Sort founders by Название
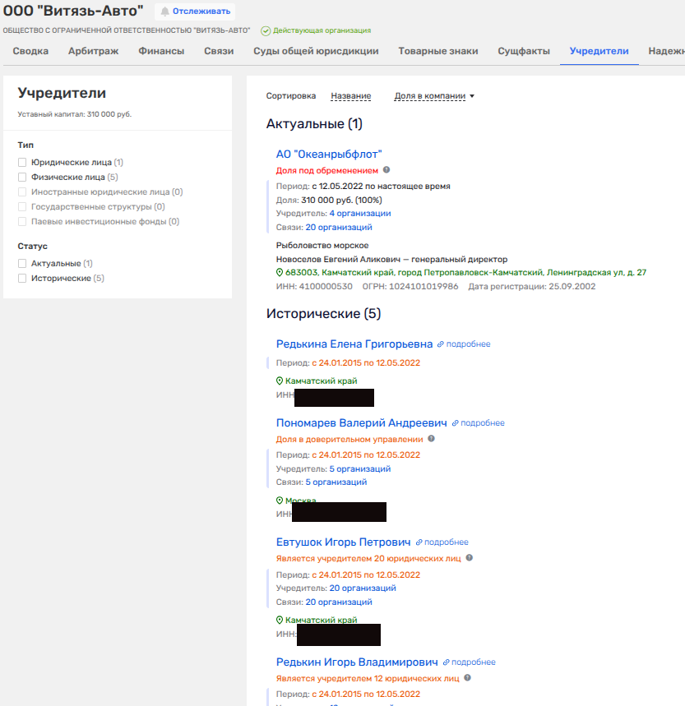 (350, 96)
